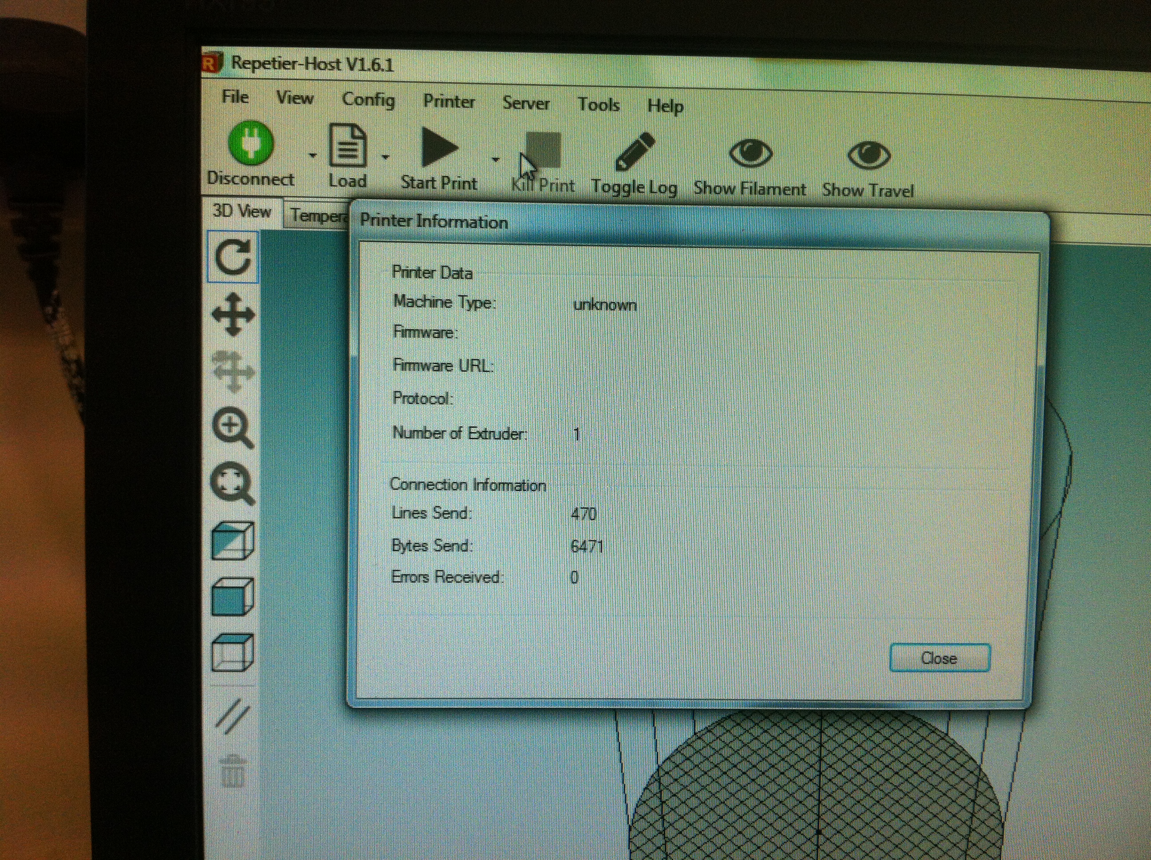The width and height of the screenshot is (1151, 860).
Task: Select the front-face cube view icon
Action: [233, 597]
